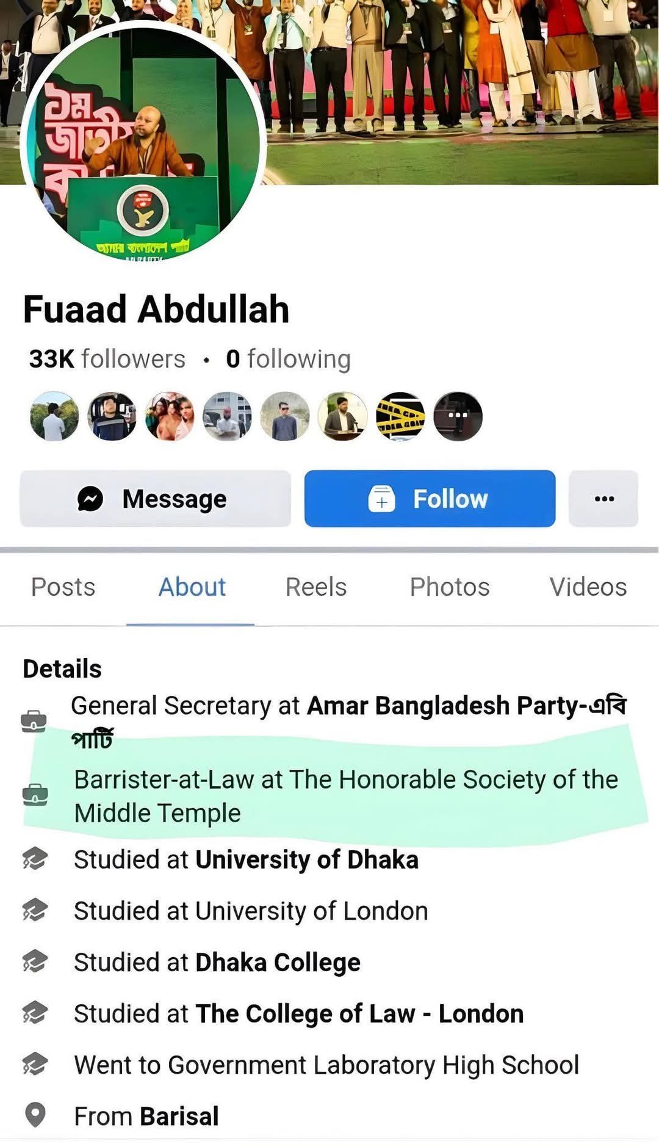659x1147 pixels.
Task: Click the graduation cap icon beside University of London
Action: [x=35, y=911]
